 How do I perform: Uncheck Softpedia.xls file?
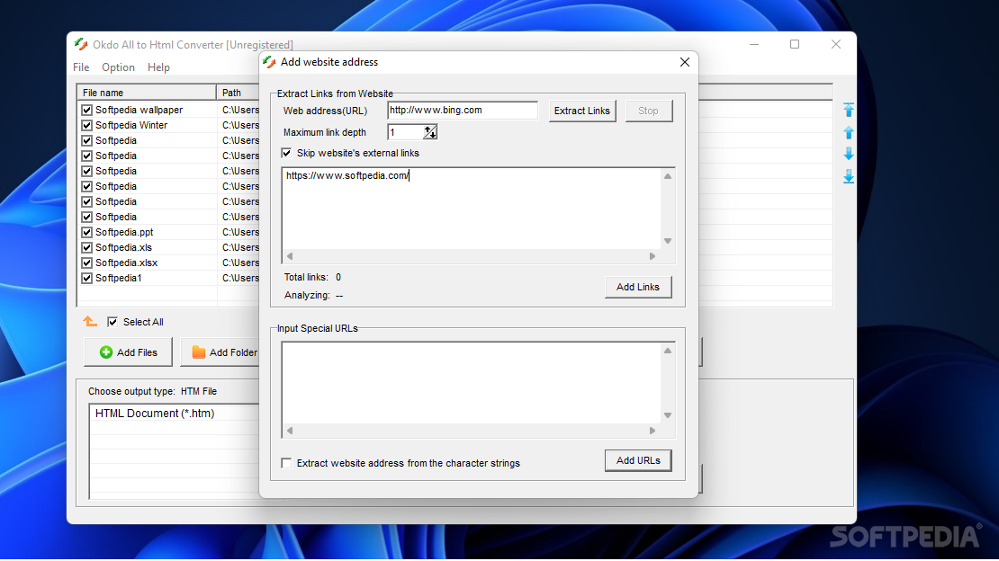click(x=87, y=248)
